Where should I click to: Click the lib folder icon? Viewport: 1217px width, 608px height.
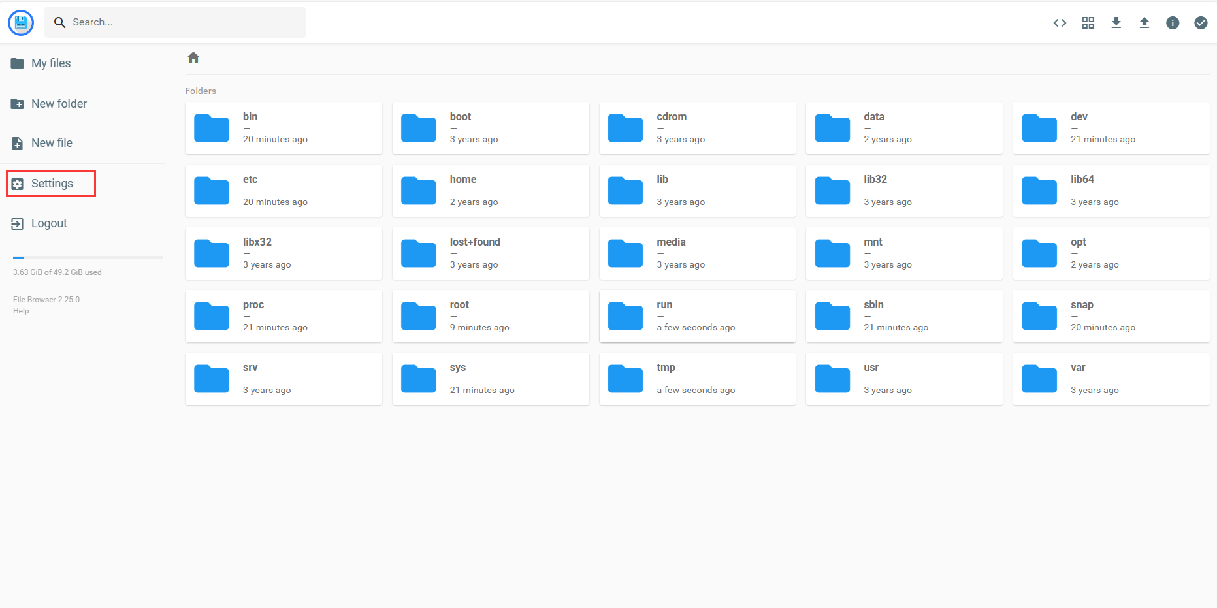point(626,191)
